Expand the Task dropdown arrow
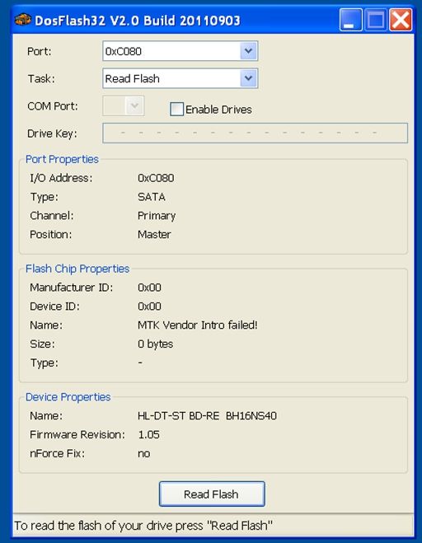 coord(248,78)
